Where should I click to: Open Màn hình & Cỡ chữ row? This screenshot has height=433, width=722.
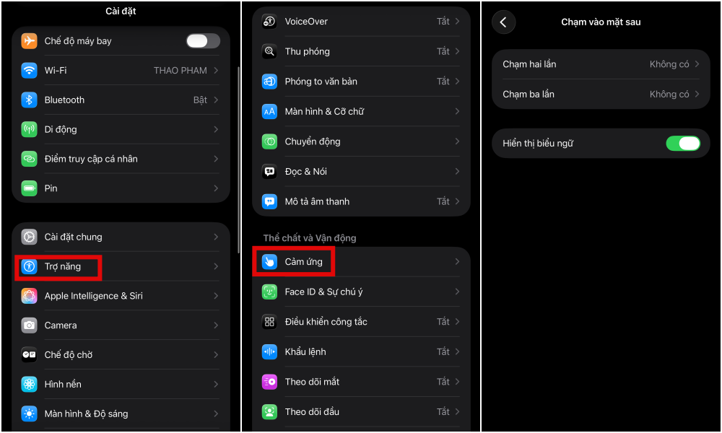tap(361, 111)
